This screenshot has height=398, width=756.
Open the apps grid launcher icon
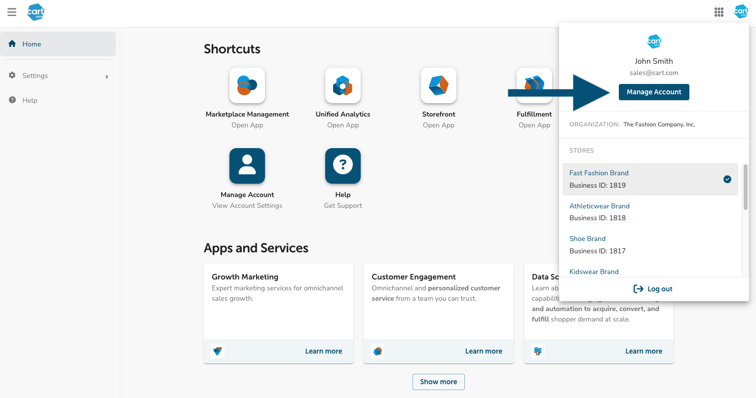point(719,12)
